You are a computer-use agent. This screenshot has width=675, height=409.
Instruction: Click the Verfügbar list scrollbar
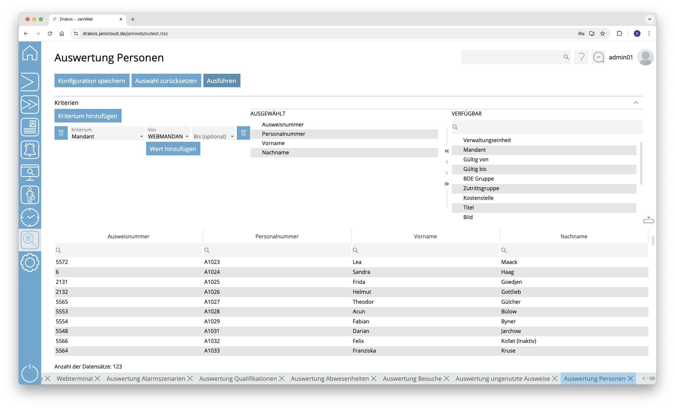click(x=641, y=163)
